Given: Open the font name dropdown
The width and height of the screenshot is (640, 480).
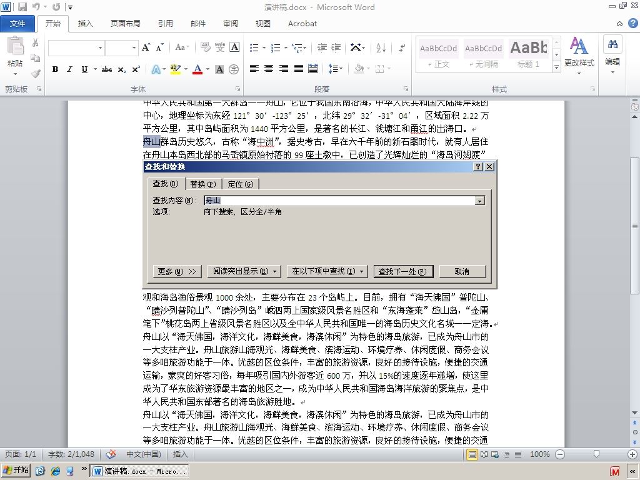Looking at the screenshot, I should coord(101,47).
